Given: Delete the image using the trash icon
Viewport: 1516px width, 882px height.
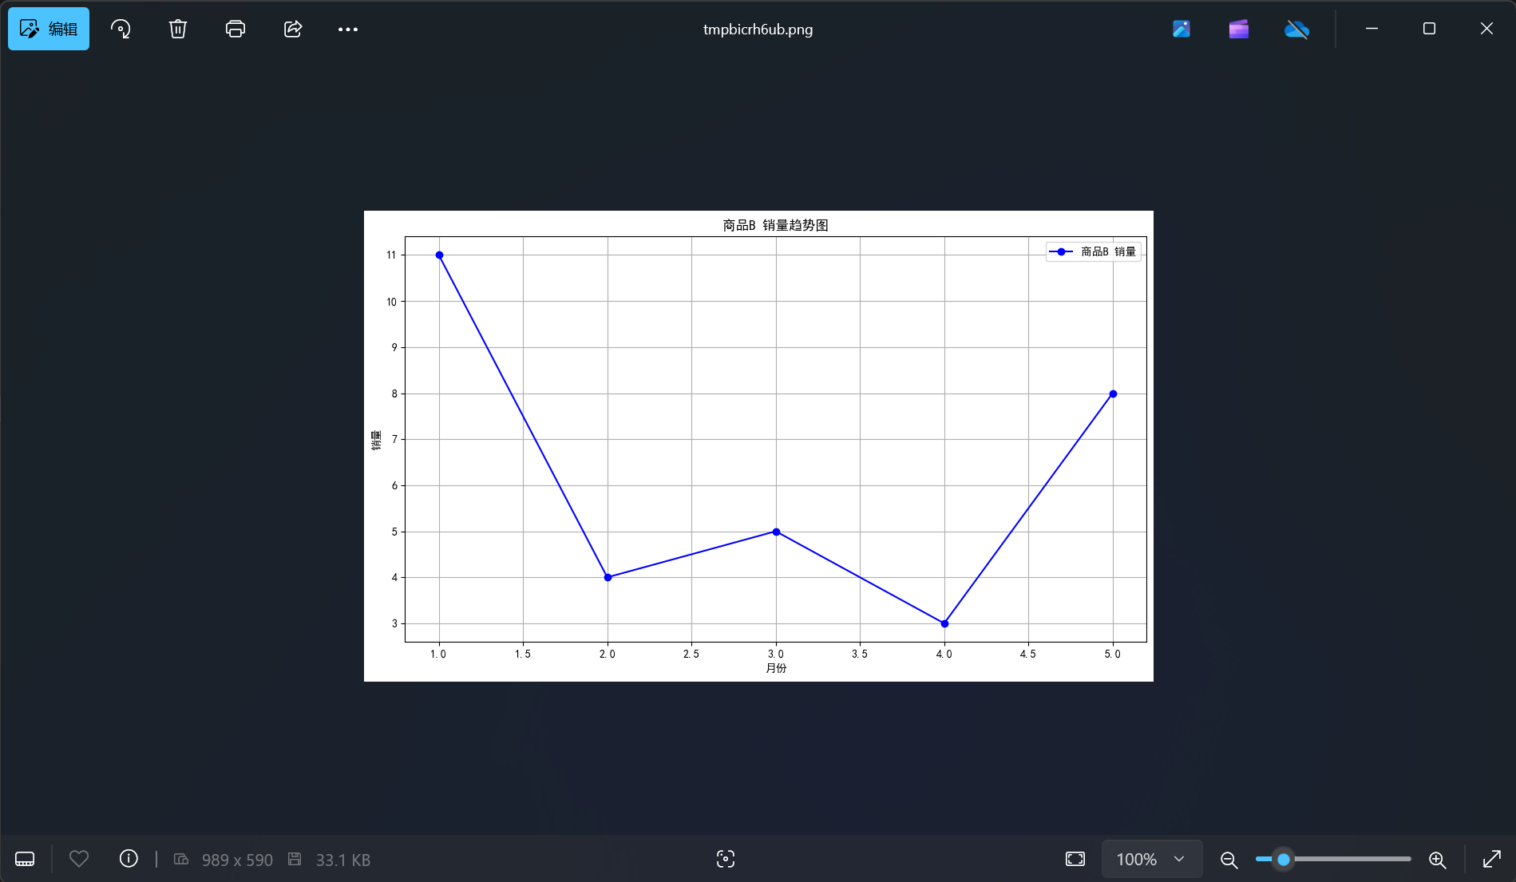Looking at the screenshot, I should (x=178, y=30).
